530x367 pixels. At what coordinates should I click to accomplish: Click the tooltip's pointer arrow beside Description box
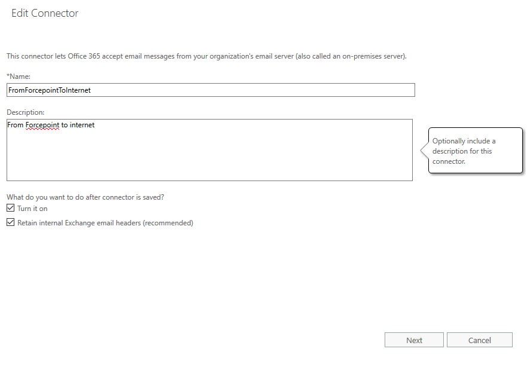[425, 150]
